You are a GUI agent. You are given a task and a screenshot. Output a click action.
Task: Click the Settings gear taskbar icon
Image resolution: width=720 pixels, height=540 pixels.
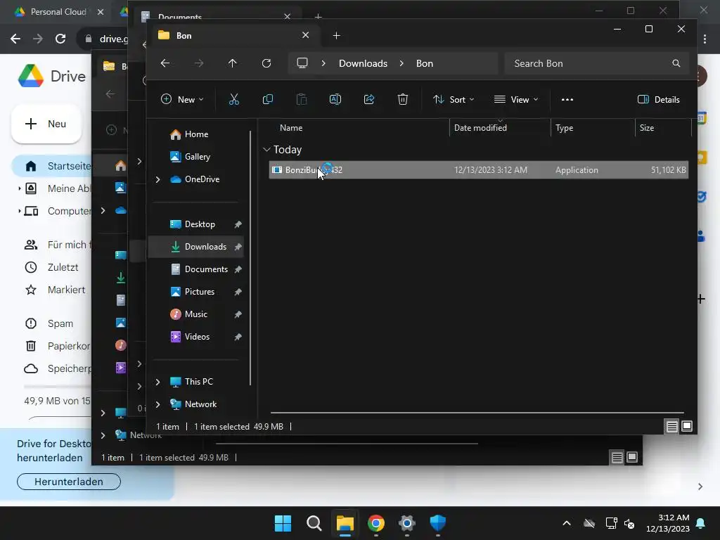407,523
